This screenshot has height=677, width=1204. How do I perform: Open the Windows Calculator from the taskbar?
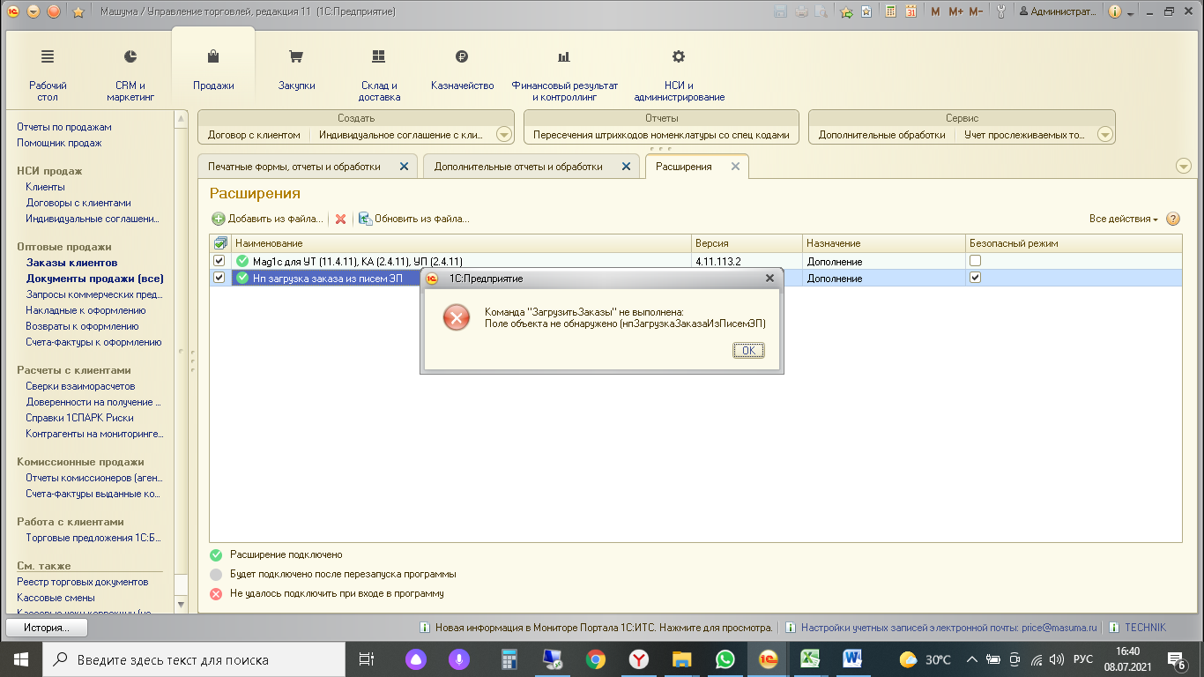[x=509, y=659]
